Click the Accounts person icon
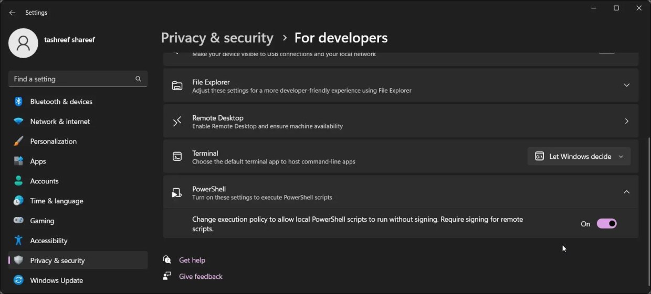651x294 pixels. coord(18,181)
